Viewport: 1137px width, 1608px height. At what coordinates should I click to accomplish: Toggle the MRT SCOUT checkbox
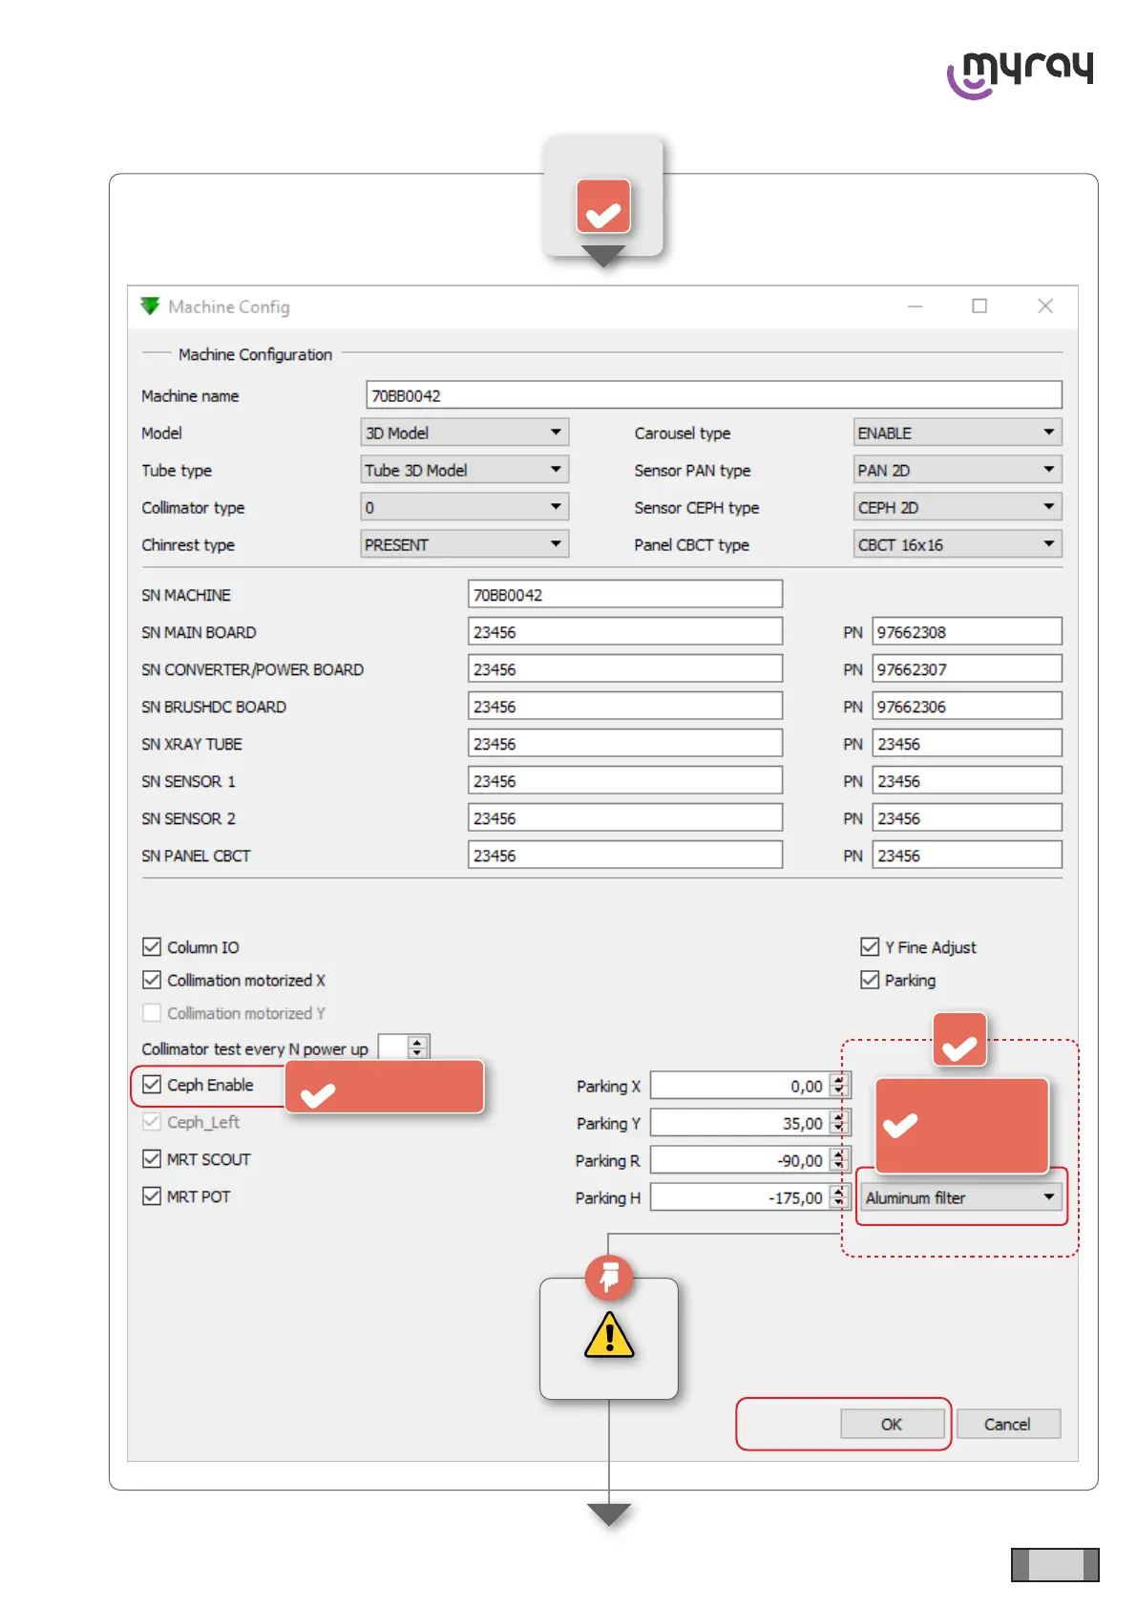pyautogui.click(x=152, y=1159)
